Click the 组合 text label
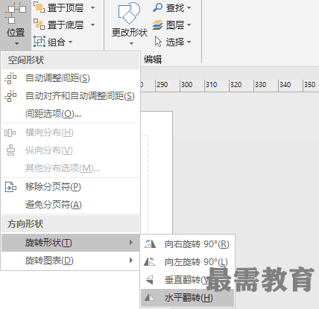 coord(57,42)
